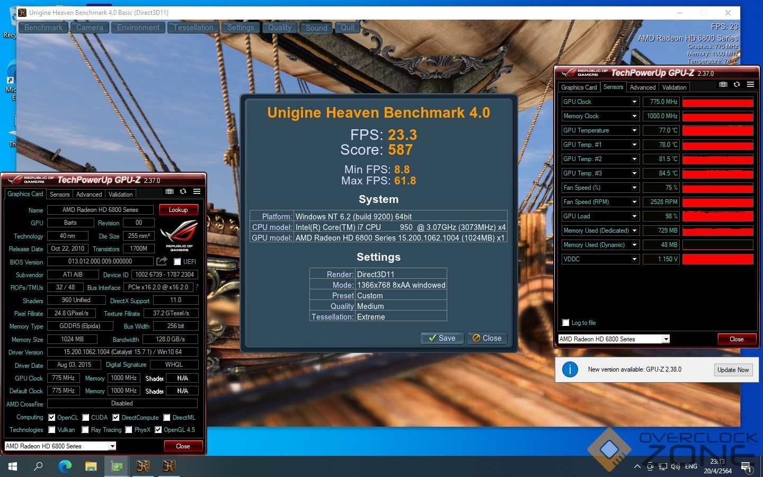Toggle UEFI checkbox
This screenshot has height=477, width=763.
[x=178, y=262]
